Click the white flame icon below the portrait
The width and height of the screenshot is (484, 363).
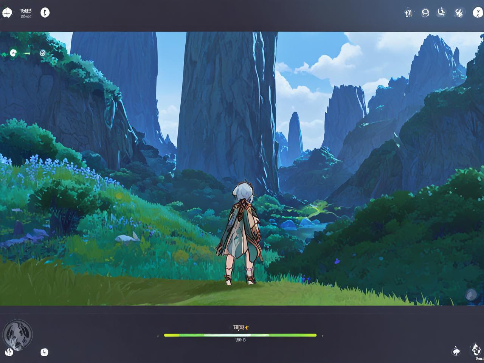point(9,352)
